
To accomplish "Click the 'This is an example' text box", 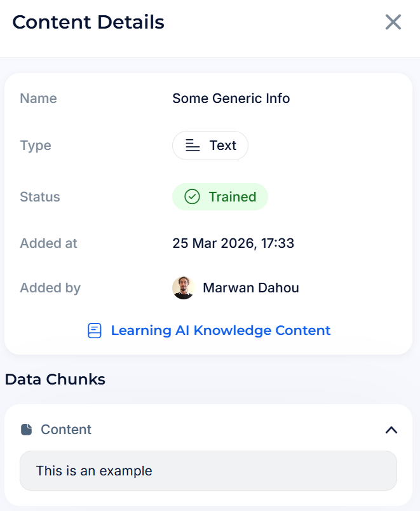I will (208, 471).
